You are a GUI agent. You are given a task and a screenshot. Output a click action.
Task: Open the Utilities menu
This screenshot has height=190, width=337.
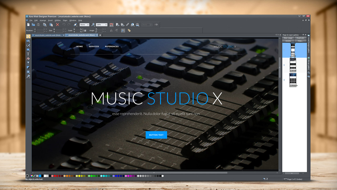coord(58,20)
